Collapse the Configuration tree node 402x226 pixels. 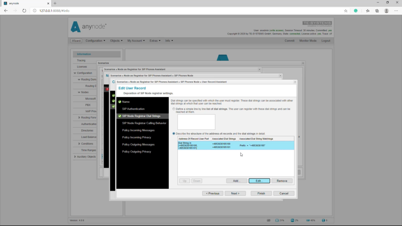(x=75, y=73)
